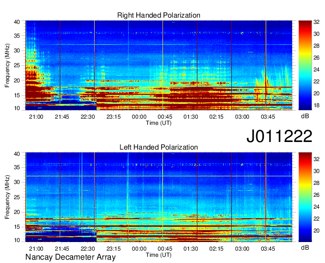
Task: Click '10' on the lower frequency axis
Action: click(x=17, y=240)
